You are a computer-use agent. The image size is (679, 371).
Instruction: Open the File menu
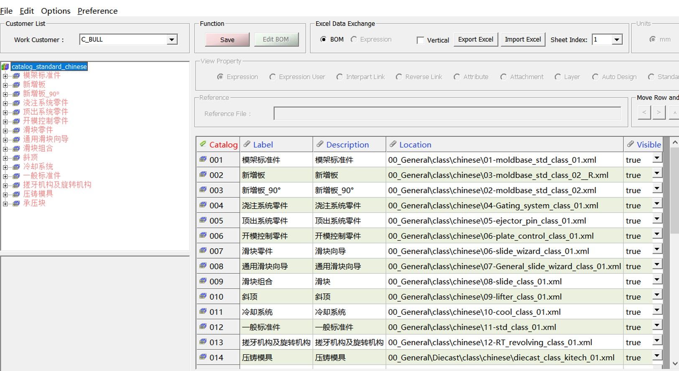point(6,11)
